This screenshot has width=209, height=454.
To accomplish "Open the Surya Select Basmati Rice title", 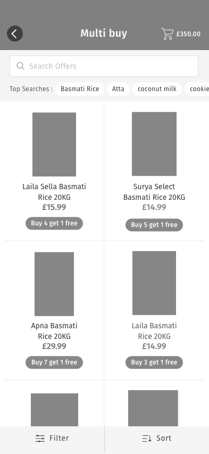I will coord(154,192).
